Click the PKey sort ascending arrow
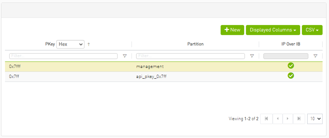 point(89,44)
